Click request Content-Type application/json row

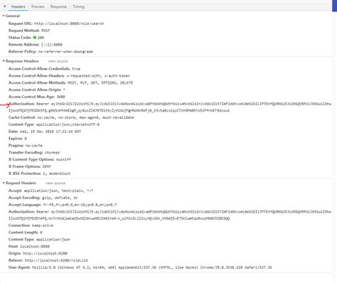(39, 239)
